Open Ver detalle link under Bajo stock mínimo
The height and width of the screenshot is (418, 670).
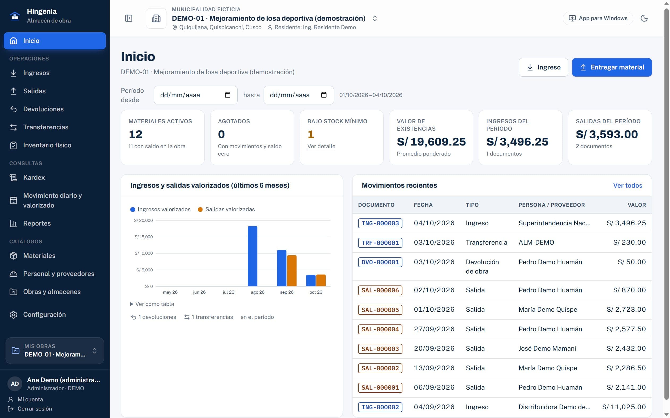[321, 146]
